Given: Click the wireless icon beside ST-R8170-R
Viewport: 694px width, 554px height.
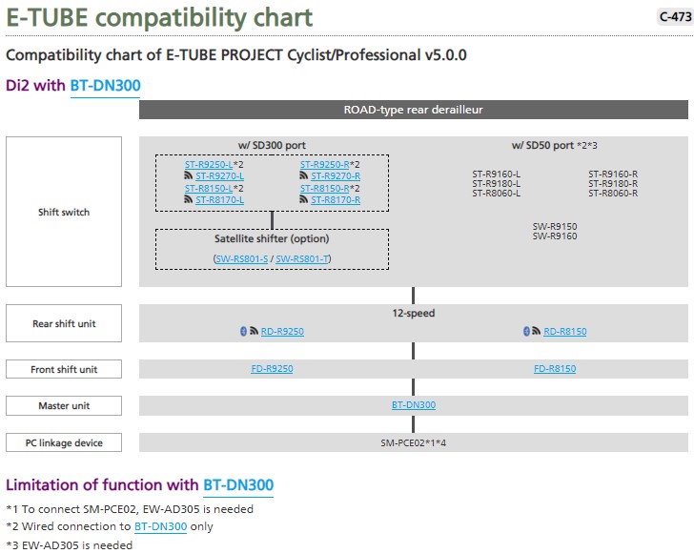Looking at the screenshot, I should (305, 200).
